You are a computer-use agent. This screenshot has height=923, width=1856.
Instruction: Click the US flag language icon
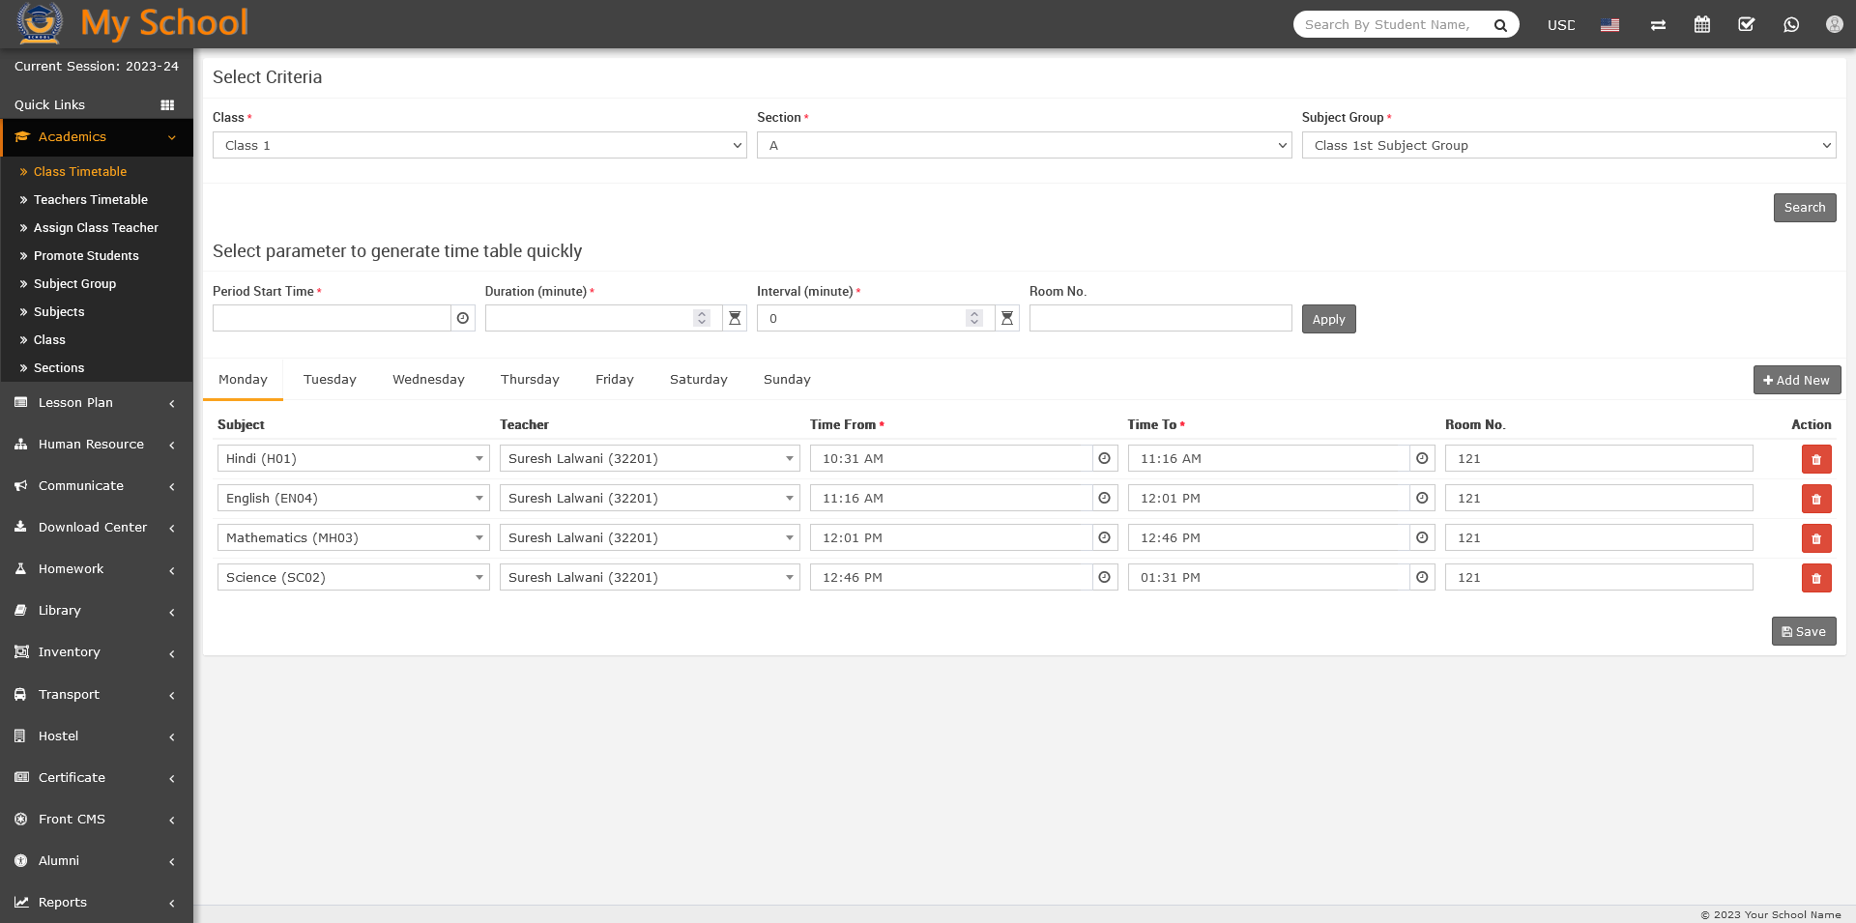[1609, 25]
